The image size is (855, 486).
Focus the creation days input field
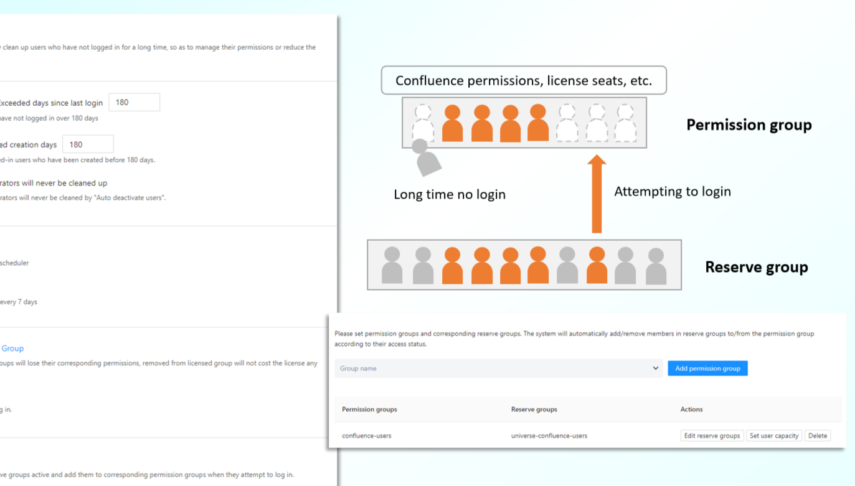pyautogui.click(x=88, y=144)
